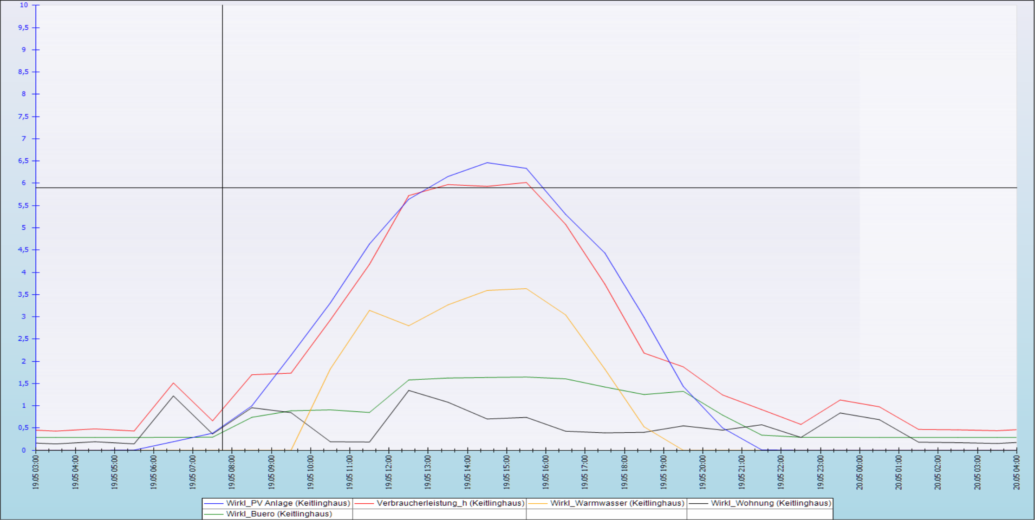
Task: Click the x-axis label 19.05 15:00
Action: click(x=507, y=472)
